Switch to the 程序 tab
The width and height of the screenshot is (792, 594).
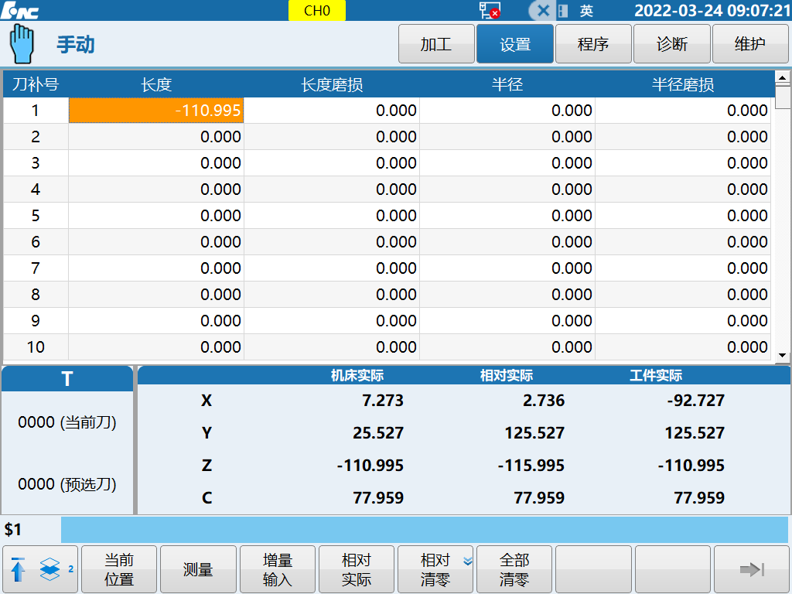tap(593, 44)
